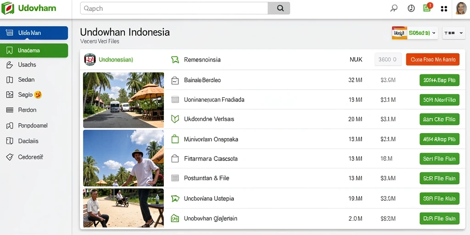Open the four-dot apps grid icon
This screenshot has height=235, width=470.
(444, 9)
